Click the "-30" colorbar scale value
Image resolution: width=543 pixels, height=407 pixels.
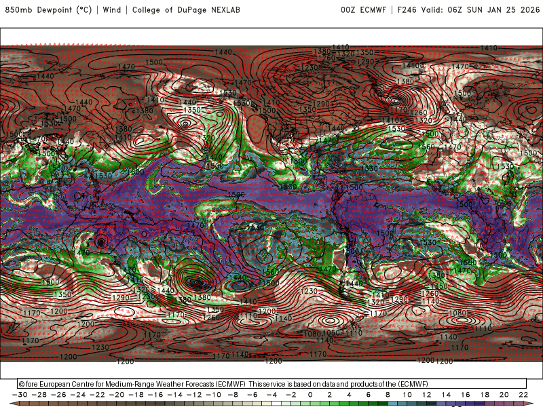20,395
